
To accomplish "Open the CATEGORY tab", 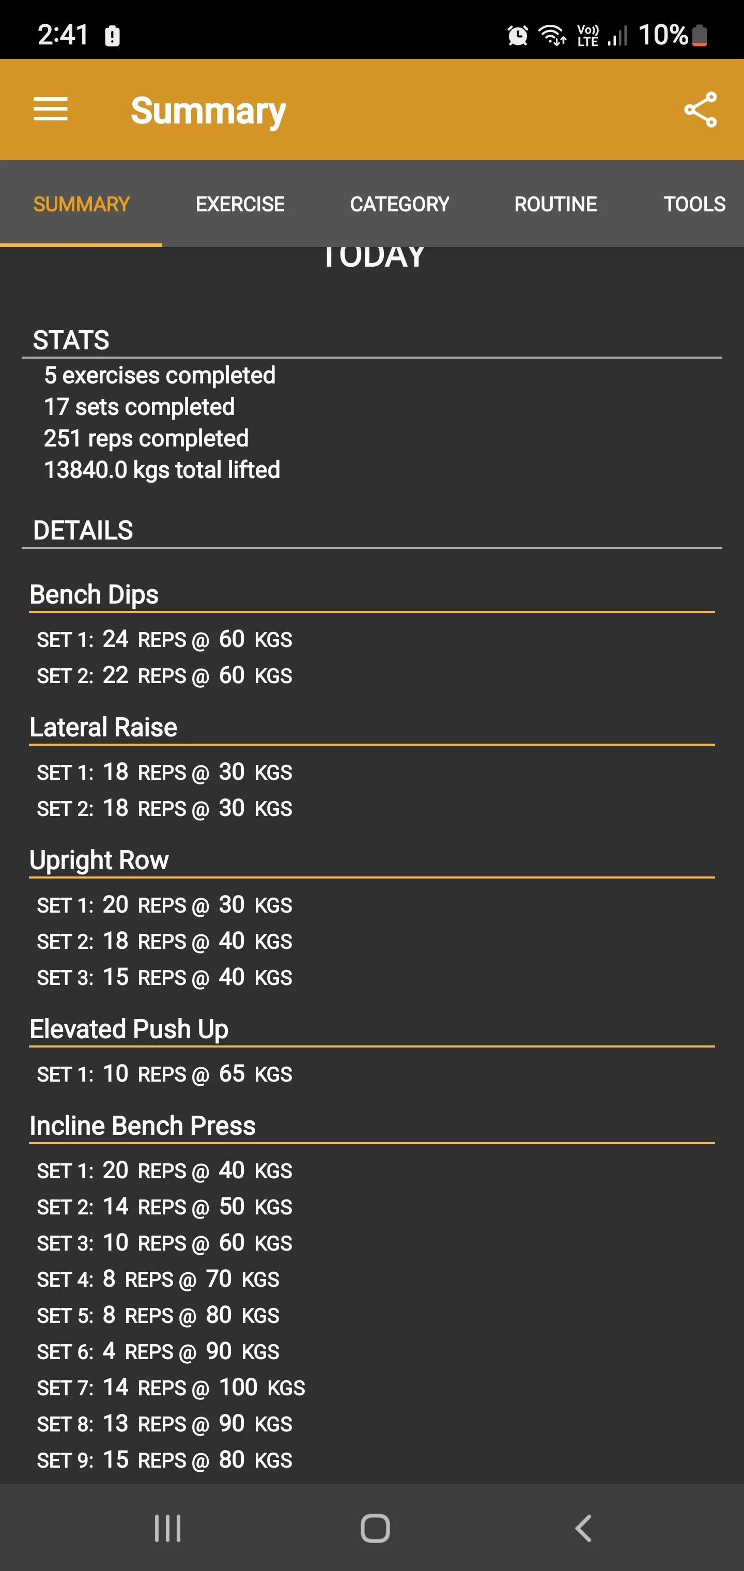I will (399, 204).
